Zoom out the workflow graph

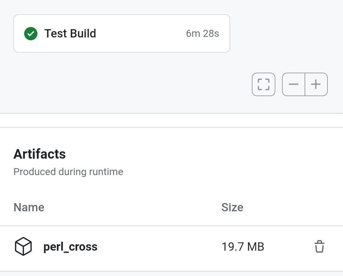[293, 84]
